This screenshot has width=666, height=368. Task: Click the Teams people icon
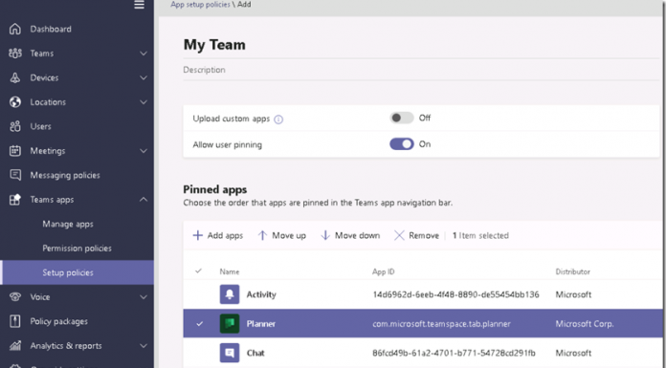15,54
